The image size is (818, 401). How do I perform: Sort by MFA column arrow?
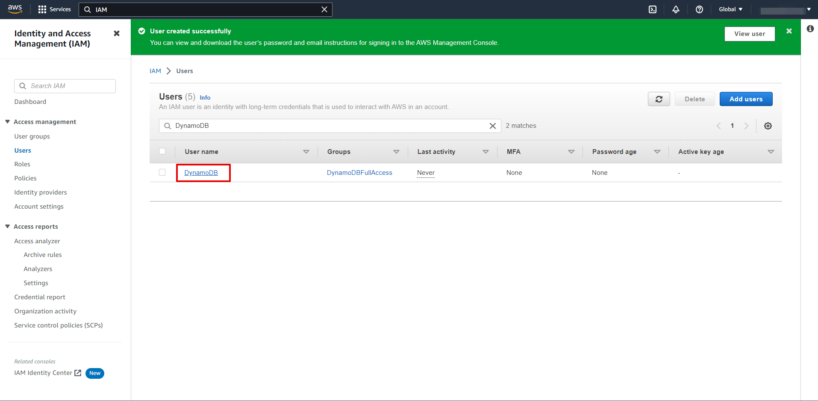[571, 152]
